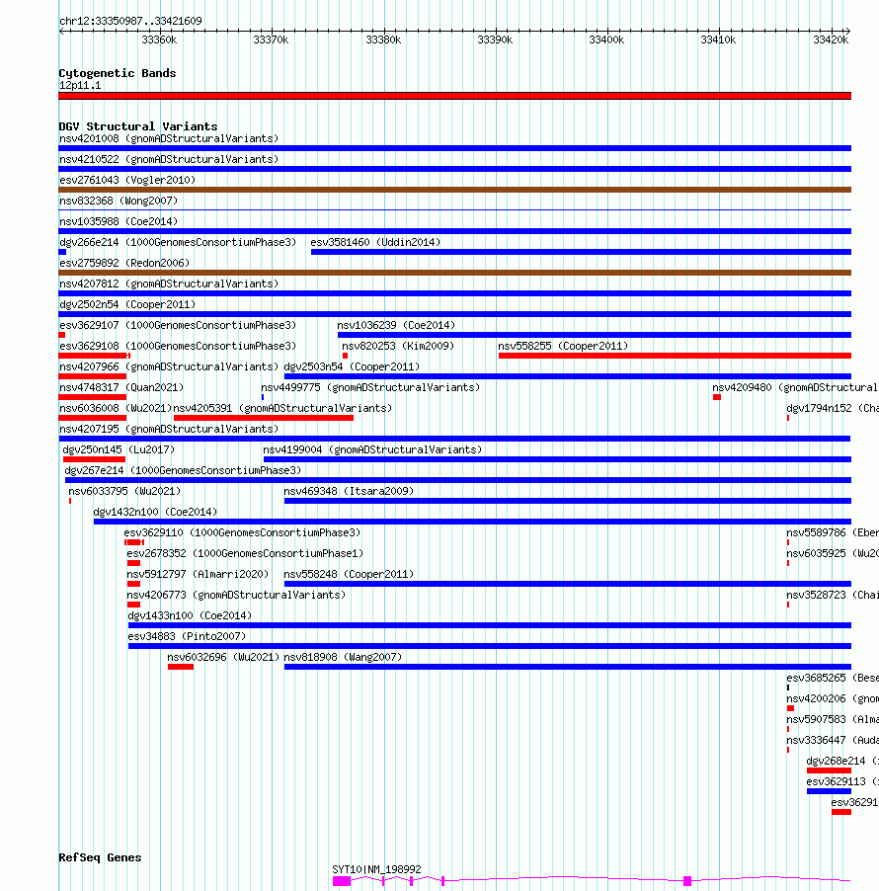
Task: Select the nsv820253 (Kim2009) label
Action: click(x=398, y=346)
